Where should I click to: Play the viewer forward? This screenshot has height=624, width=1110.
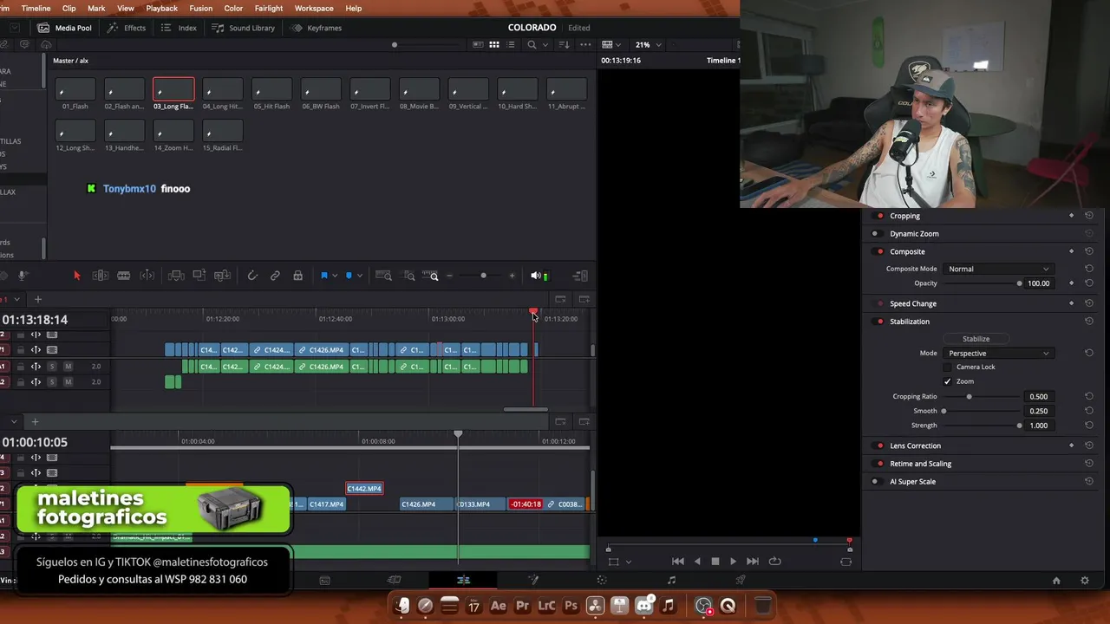click(733, 562)
